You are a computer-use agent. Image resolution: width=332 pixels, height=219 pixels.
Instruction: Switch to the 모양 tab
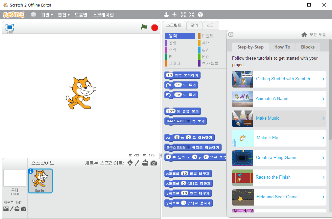pyautogui.click(x=194, y=26)
